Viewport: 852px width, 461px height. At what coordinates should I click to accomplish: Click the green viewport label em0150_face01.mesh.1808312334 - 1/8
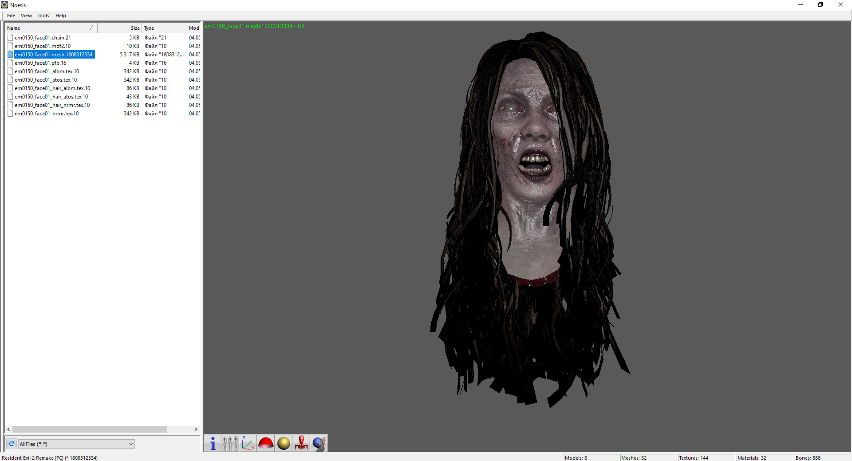(x=254, y=26)
